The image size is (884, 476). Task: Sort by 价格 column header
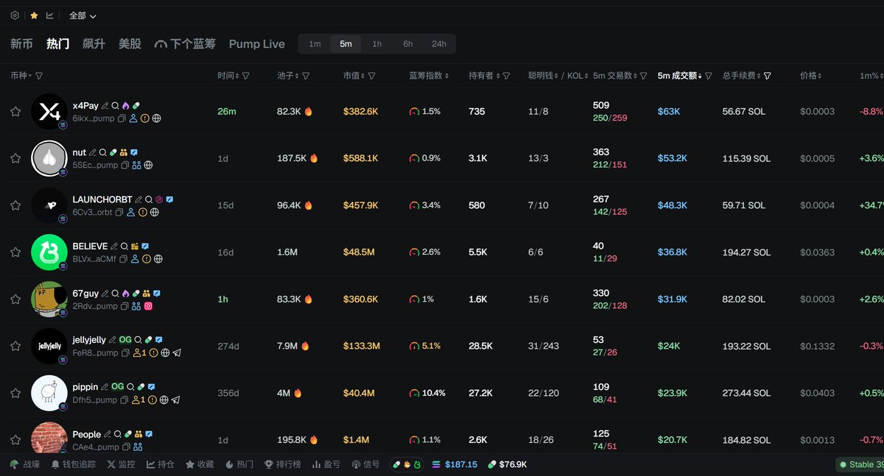(810, 76)
